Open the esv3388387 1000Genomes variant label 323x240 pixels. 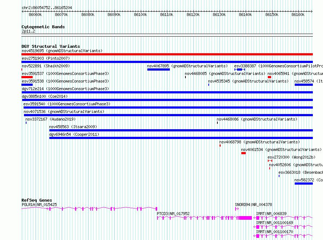tap(278, 66)
